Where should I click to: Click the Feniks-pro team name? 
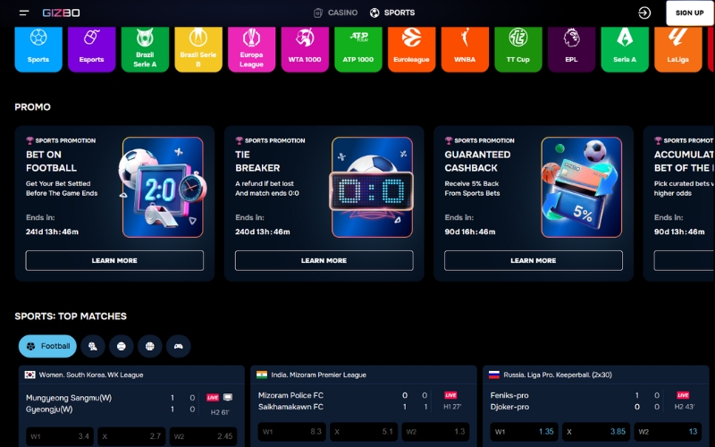(509, 395)
